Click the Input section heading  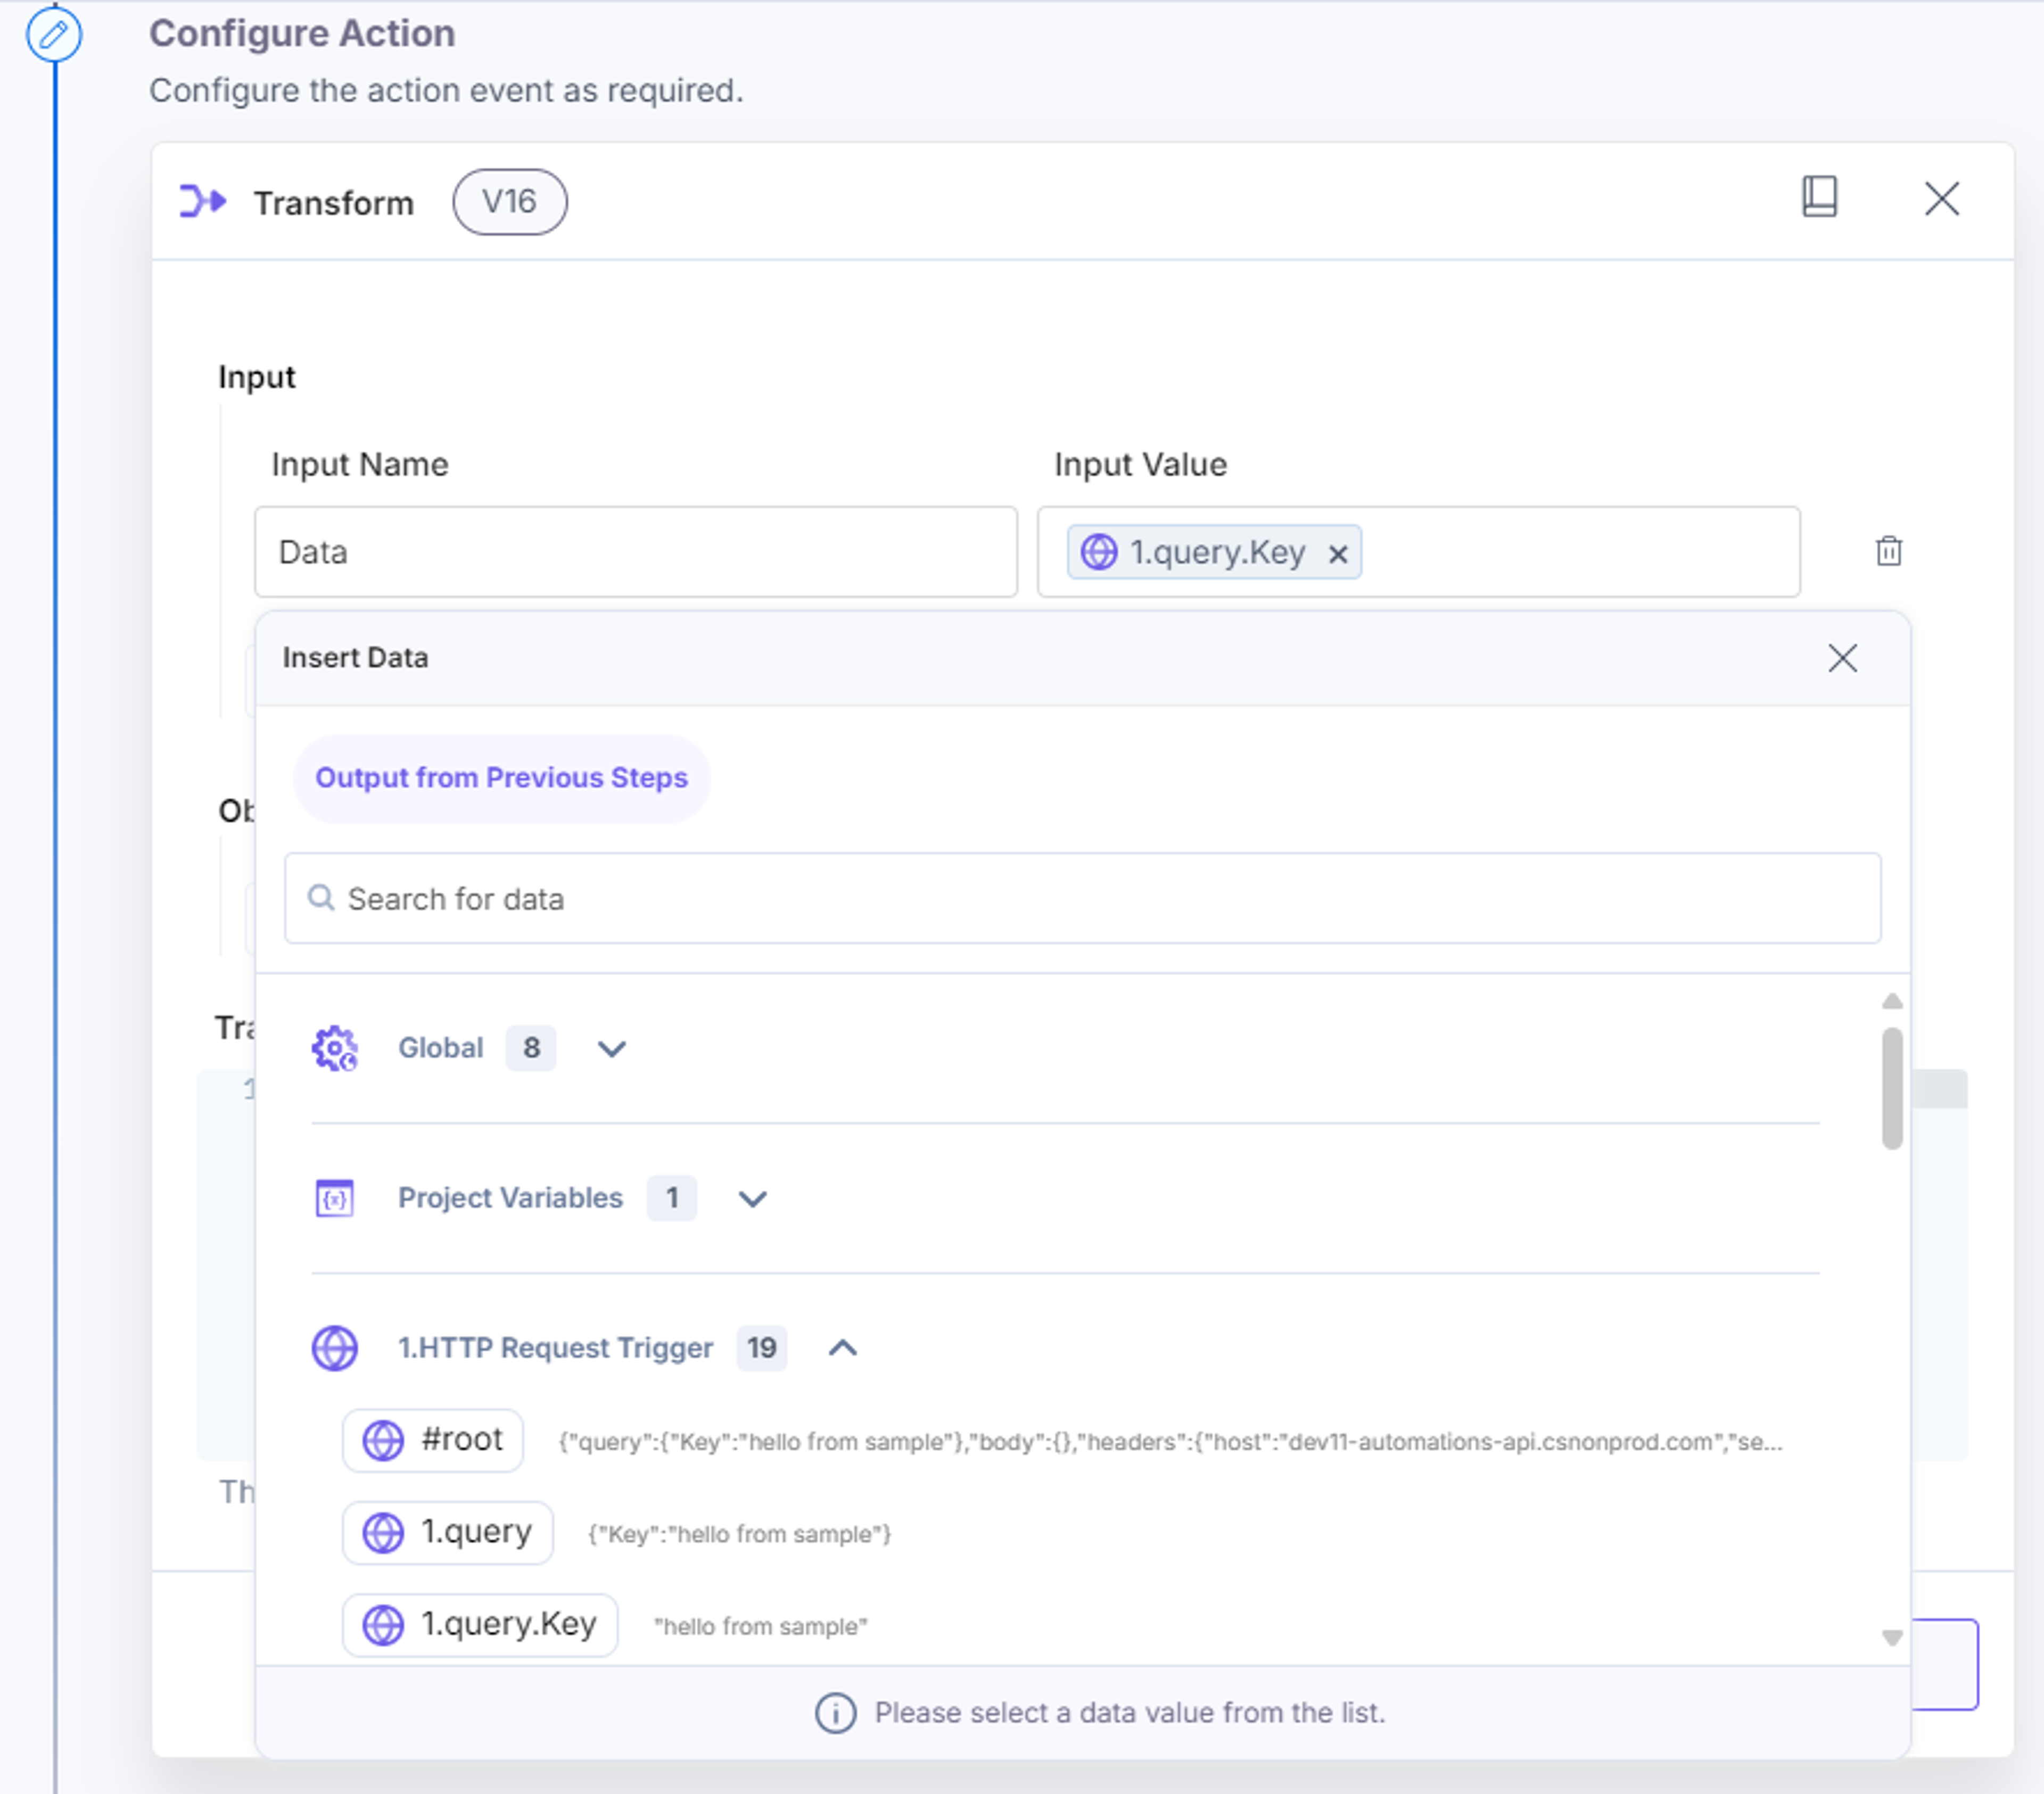(257, 377)
